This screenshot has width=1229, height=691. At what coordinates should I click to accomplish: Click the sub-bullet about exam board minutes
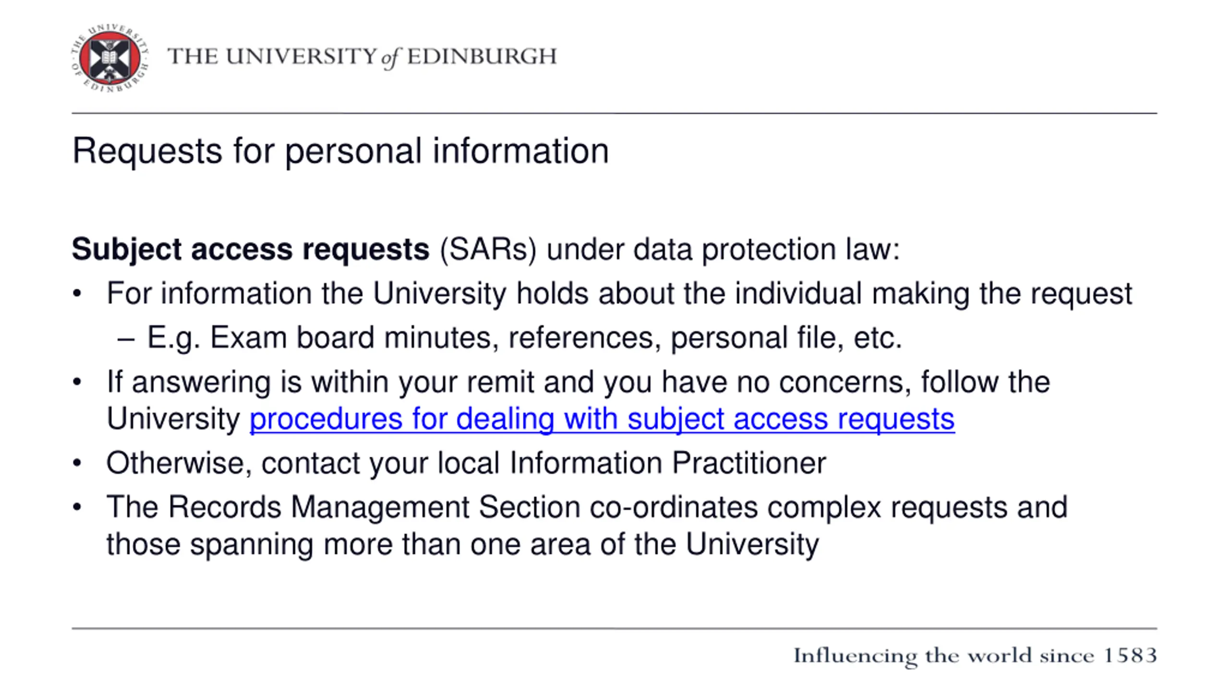pyautogui.click(x=524, y=338)
